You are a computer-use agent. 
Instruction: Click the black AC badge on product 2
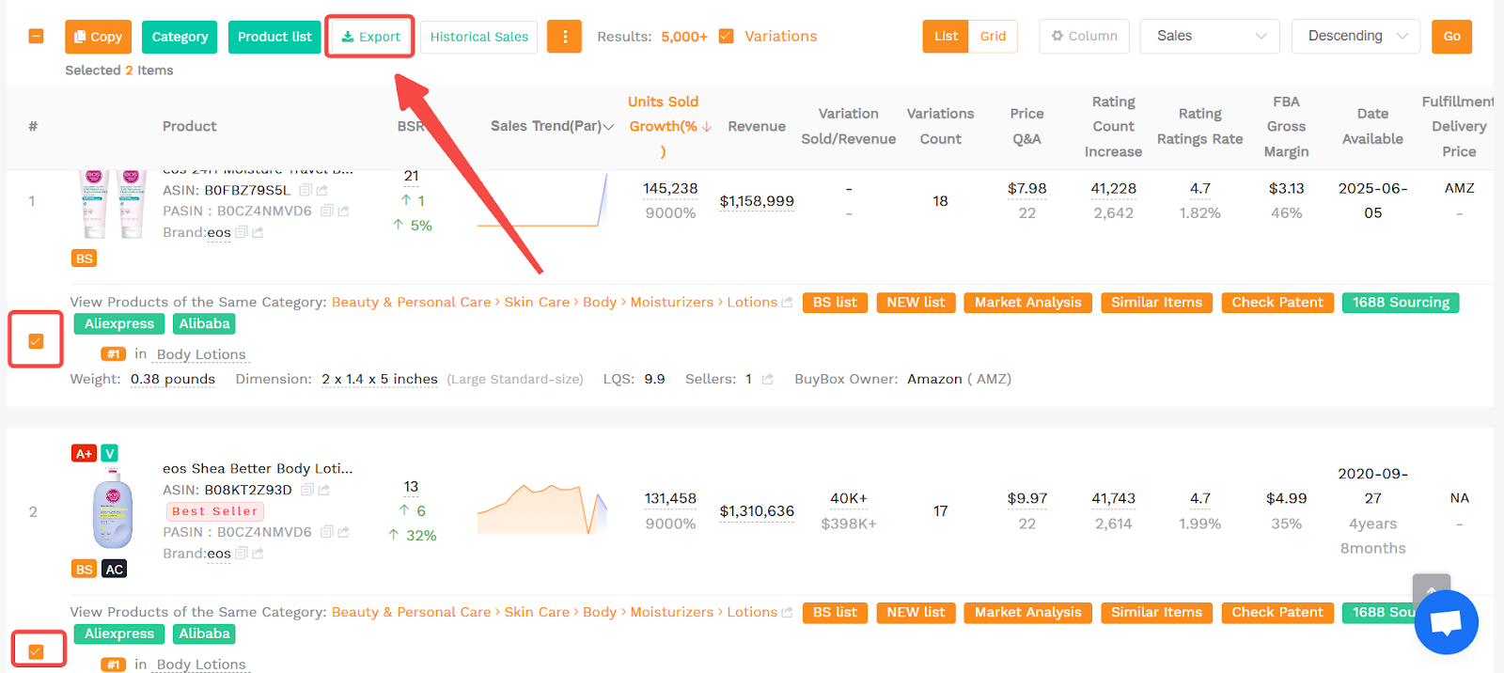tap(114, 569)
